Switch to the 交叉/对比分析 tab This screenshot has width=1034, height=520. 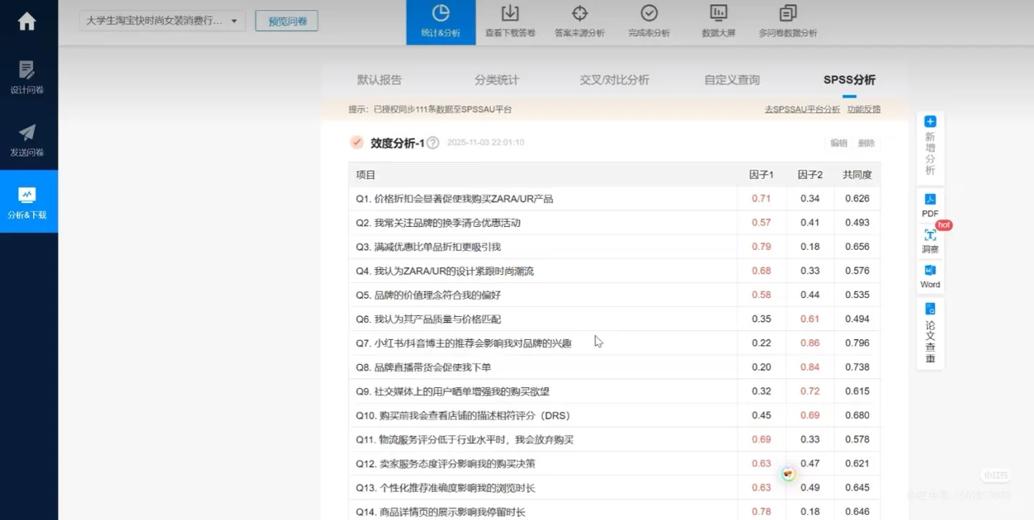pyautogui.click(x=614, y=80)
